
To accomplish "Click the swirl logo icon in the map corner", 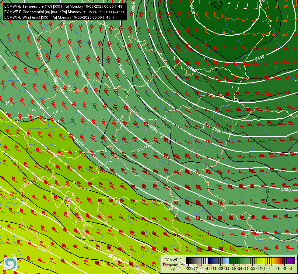I will point(10,264).
